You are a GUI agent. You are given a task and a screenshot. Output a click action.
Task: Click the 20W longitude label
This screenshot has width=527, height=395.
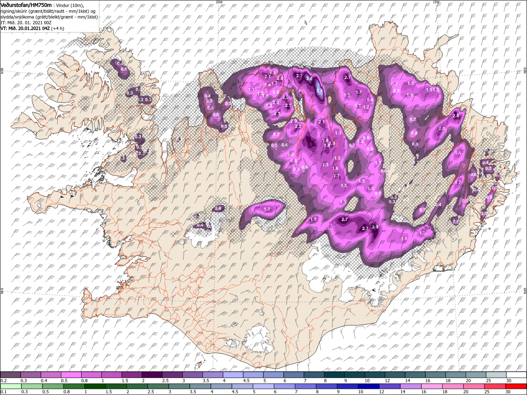click(x=219, y=2)
